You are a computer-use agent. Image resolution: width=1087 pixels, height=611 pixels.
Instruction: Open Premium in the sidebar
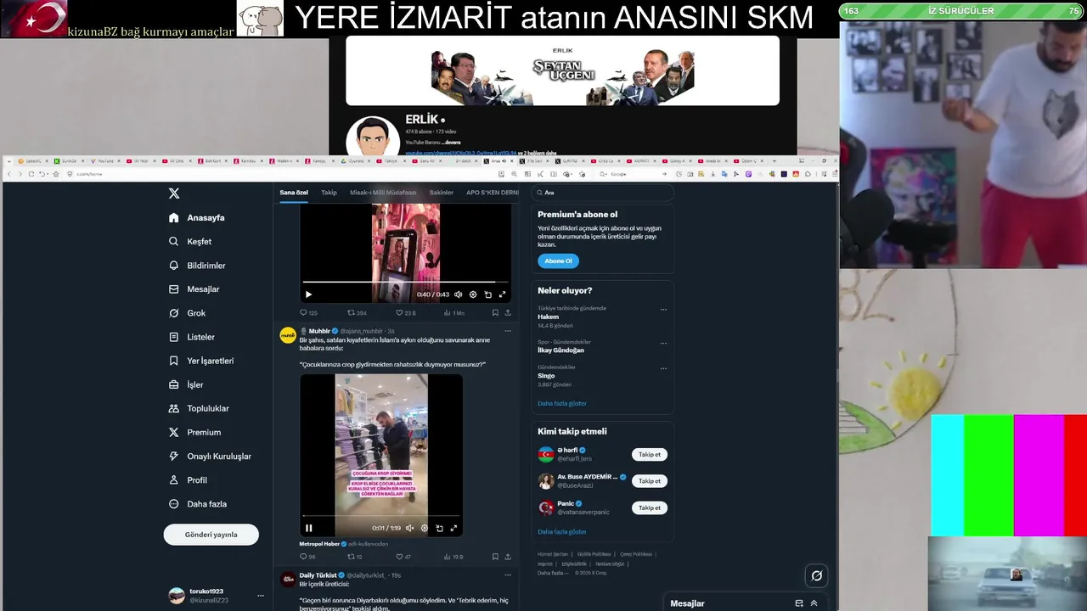pos(194,432)
